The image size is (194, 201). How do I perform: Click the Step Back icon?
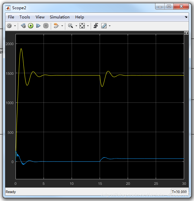point(23,26)
